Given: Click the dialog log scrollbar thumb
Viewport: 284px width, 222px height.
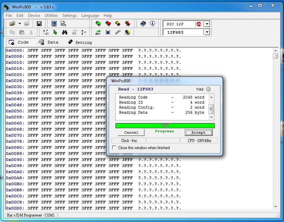Looking at the screenshot, I should (211, 109).
